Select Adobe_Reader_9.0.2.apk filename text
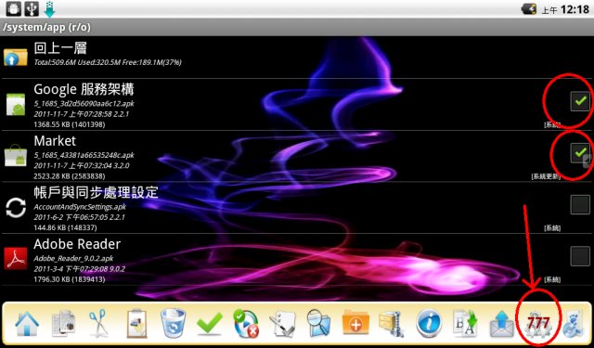 (x=72, y=258)
